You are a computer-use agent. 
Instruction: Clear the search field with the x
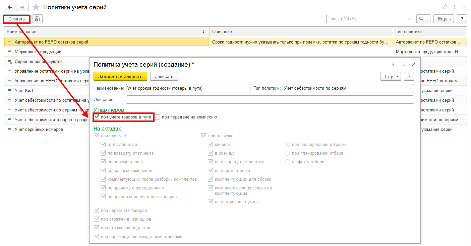click(409, 19)
